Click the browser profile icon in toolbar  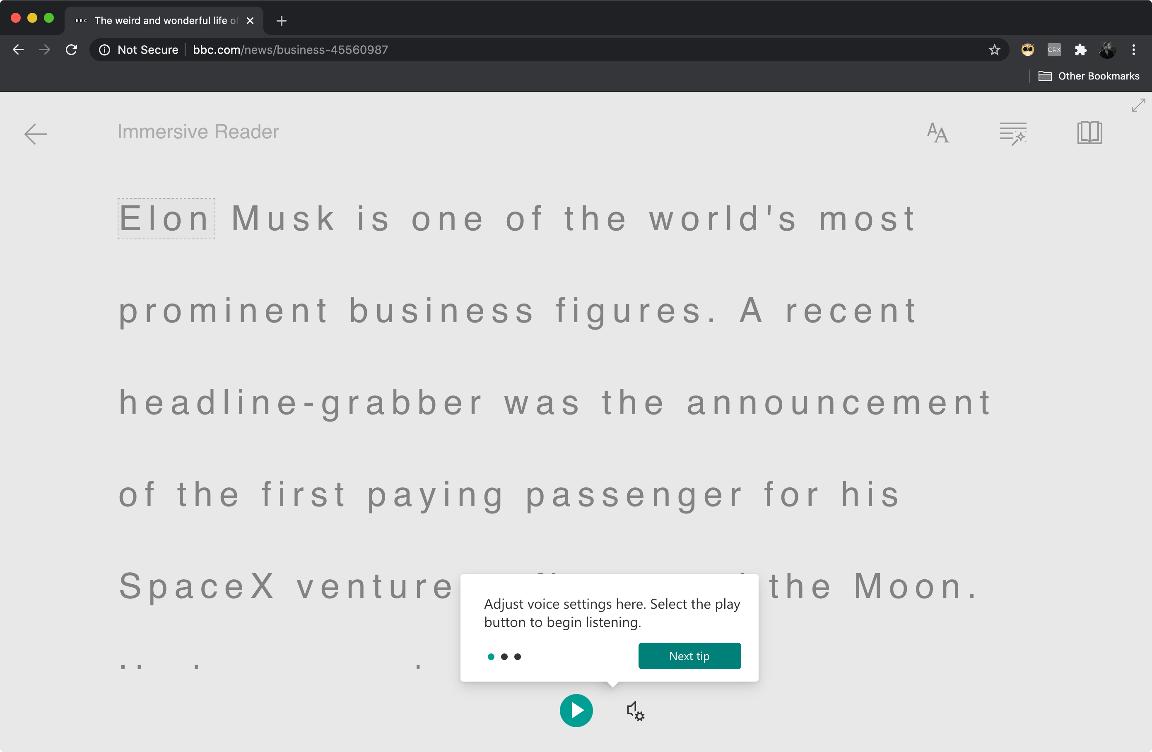pyautogui.click(x=1107, y=51)
